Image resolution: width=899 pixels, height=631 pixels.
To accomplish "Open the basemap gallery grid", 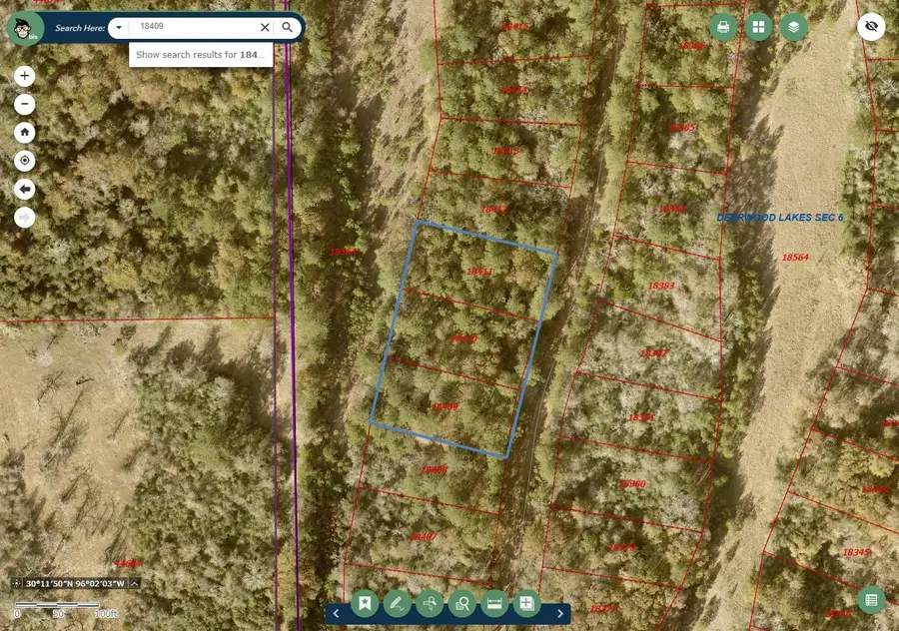I will [x=758, y=27].
